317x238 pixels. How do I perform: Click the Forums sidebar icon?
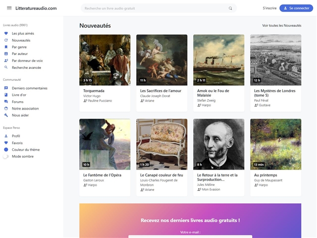(6, 102)
